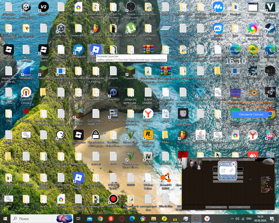Open the OpenIV shortcut
The height and width of the screenshot is (223, 279).
pos(148,156)
